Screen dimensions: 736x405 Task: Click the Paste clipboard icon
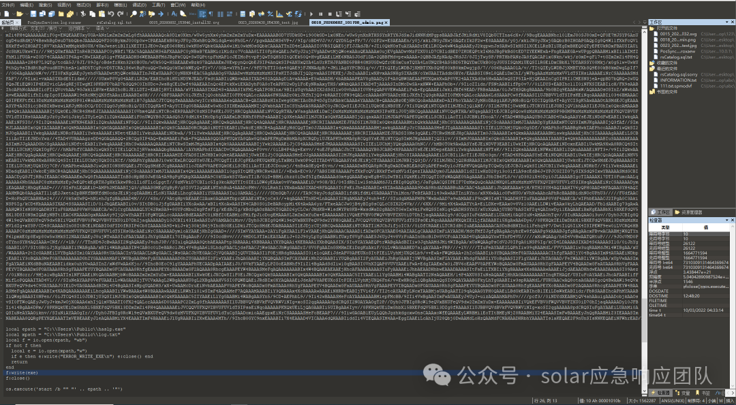coord(102,14)
